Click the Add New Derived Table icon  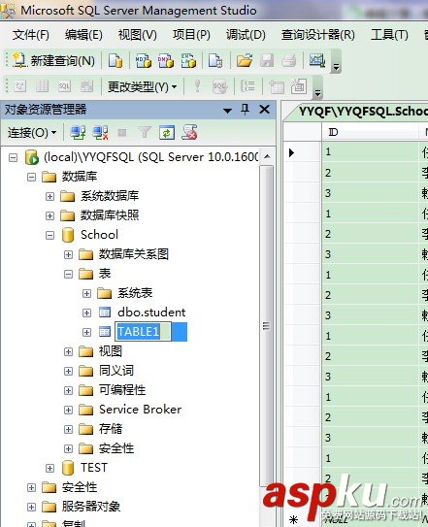(299, 86)
